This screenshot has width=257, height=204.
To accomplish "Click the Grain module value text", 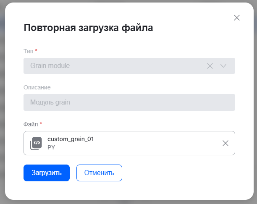I will (x=50, y=66).
